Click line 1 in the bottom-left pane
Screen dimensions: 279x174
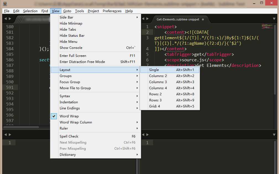[10, 143]
